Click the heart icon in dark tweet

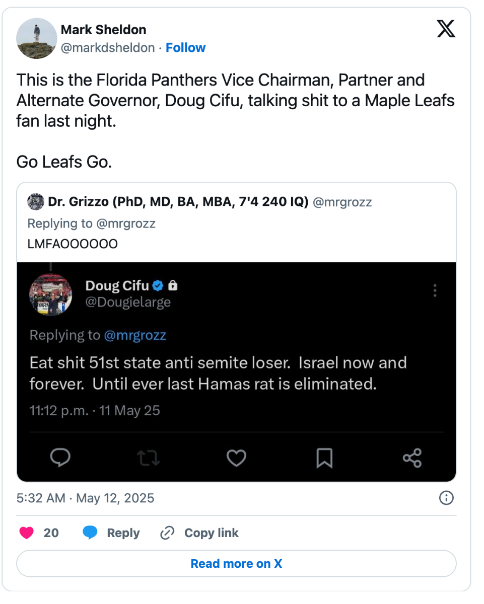point(236,457)
